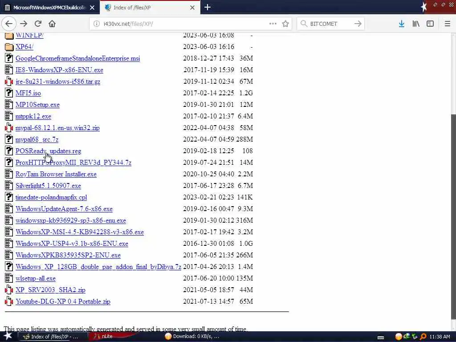456x342 pixels.
Task: Focus the BITCOMET search field
Action: click(330, 24)
